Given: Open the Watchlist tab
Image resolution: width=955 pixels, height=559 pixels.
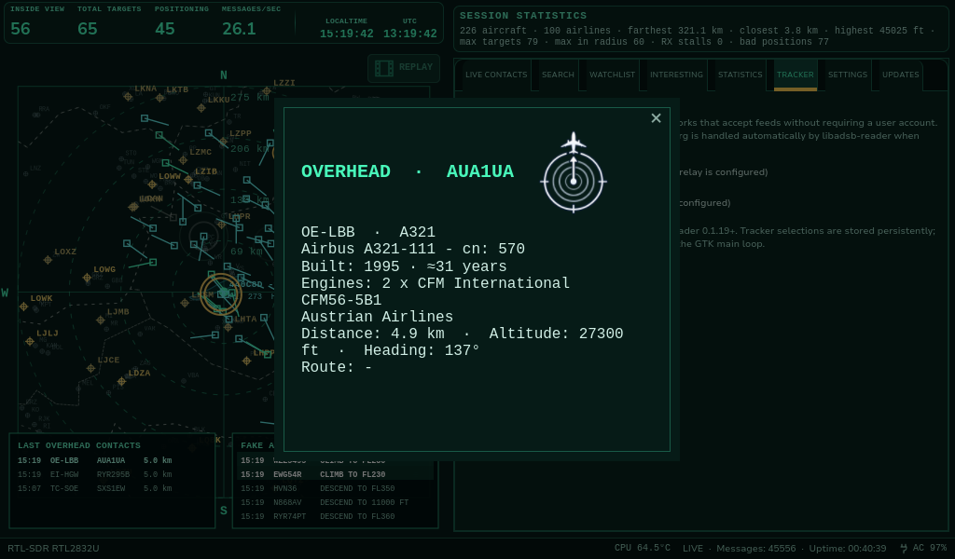Looking at the screenshot, I should pos(612,75).
